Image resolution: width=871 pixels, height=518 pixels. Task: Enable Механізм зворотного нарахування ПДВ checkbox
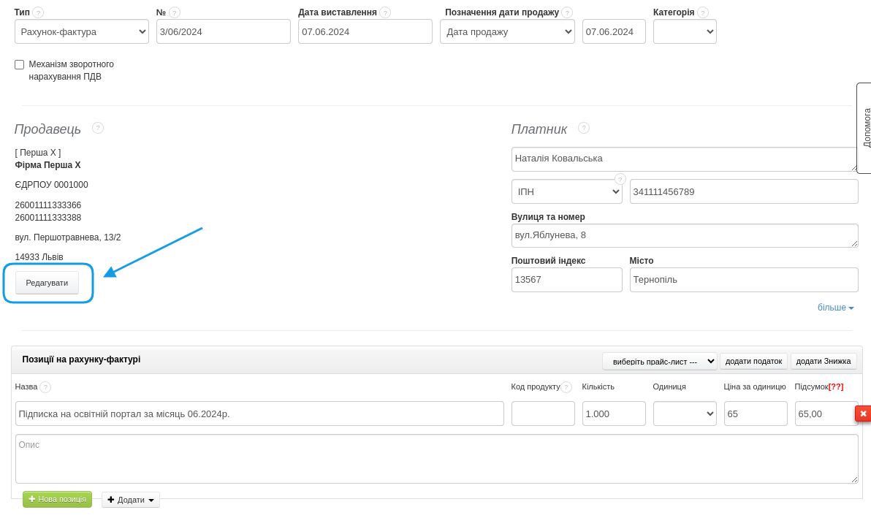[x=20, y=65]
